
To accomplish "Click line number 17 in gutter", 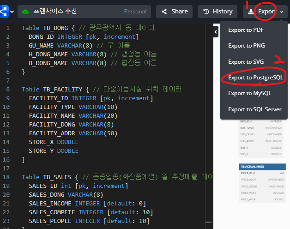I will pos(6,169).
